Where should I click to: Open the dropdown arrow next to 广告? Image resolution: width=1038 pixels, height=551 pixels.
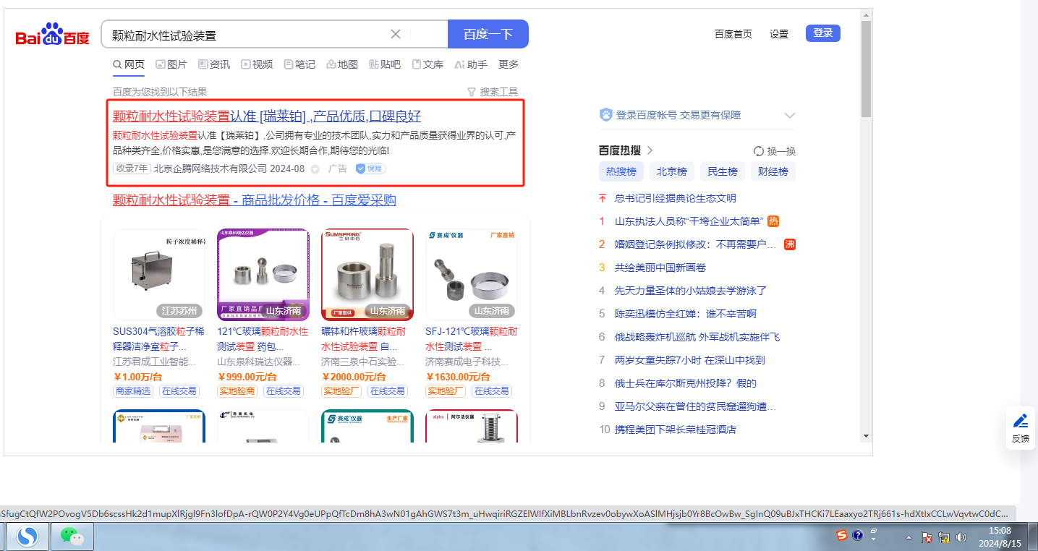(315, 169)
